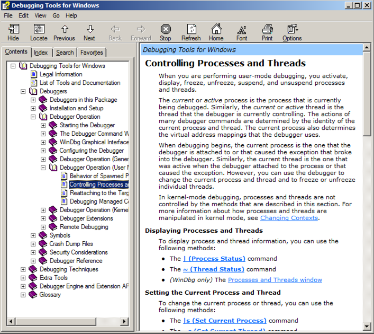Open the Home page icon

pyautogui.click(x=216, y=29)
